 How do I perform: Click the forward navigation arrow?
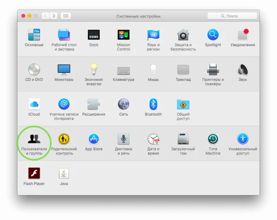54,16
